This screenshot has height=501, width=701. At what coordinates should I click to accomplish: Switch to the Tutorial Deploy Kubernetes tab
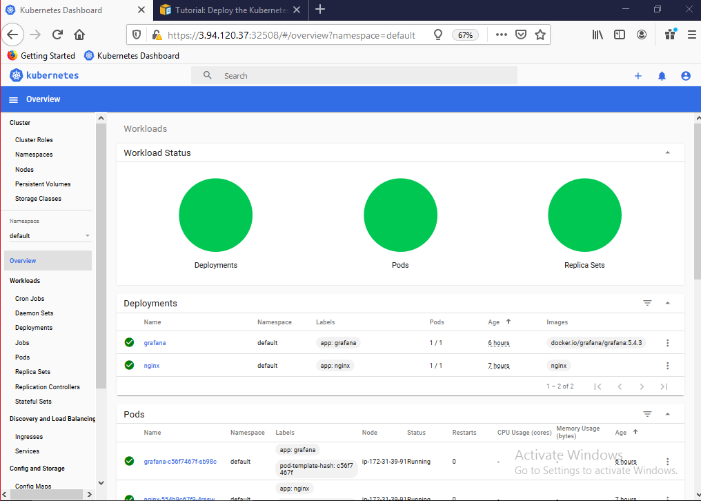[x=230, y=10]
